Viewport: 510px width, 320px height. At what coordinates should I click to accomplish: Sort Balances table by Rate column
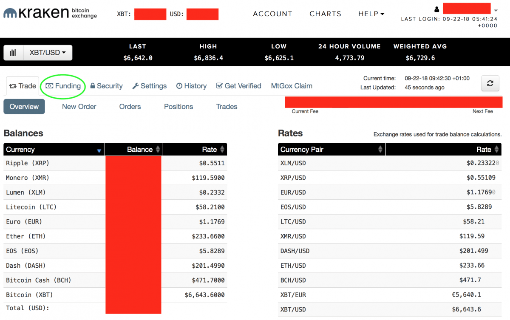(x=195, y=150)
